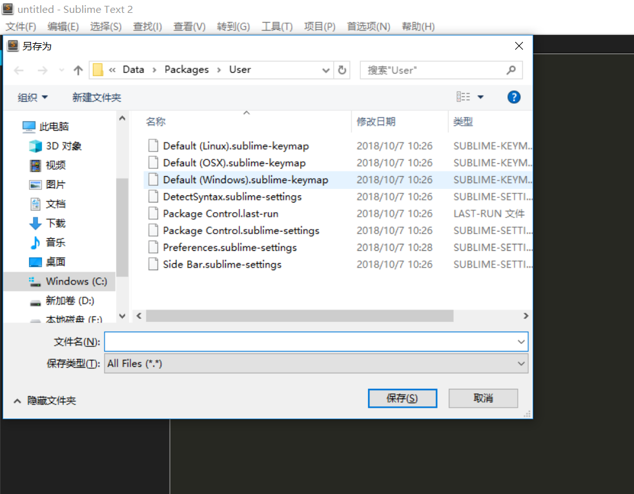Click file icon of Side Bar.sublime-settings
634x494 pixels.
pyautogui.click(x=153, y=264)
